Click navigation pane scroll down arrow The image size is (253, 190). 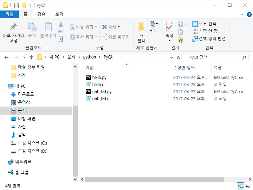[x=75, y=179]
